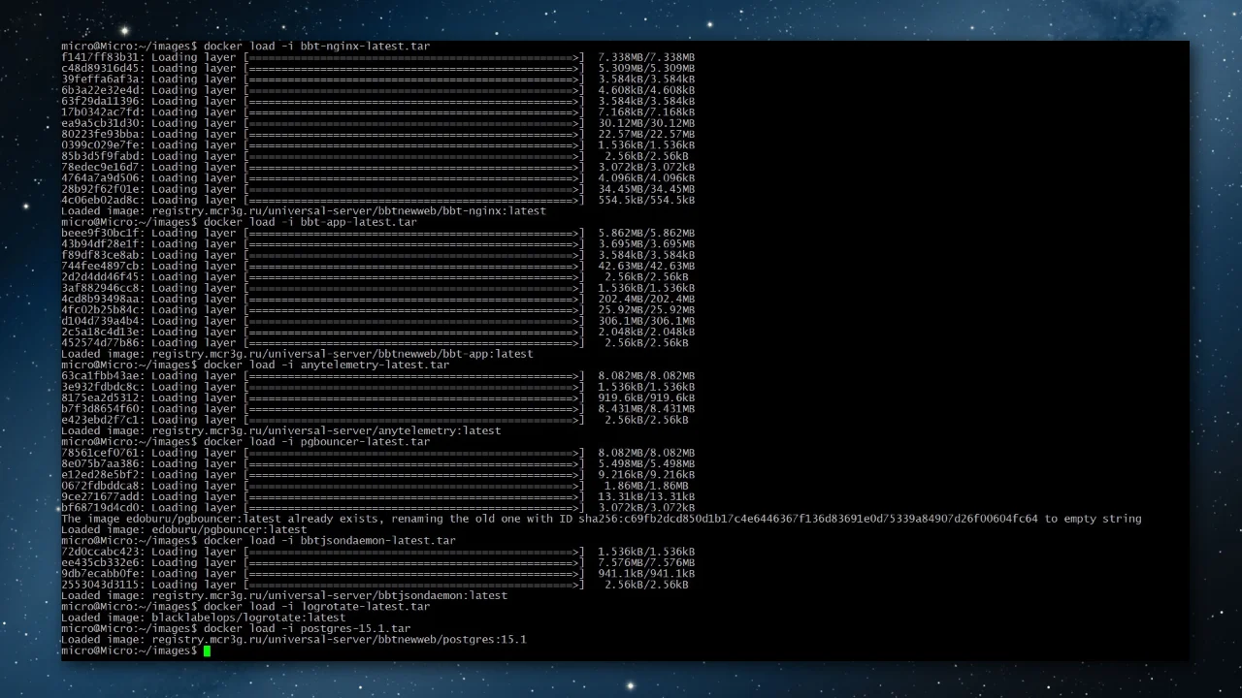Select the 'docker load -i bbt-nginx-latest.tar' command text
Viewport: 1242px width, 698px height.
[316, 46]
